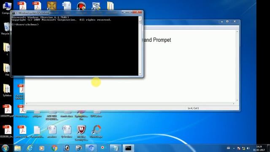Show hidden system tray icons arrow

coord(234,148)
